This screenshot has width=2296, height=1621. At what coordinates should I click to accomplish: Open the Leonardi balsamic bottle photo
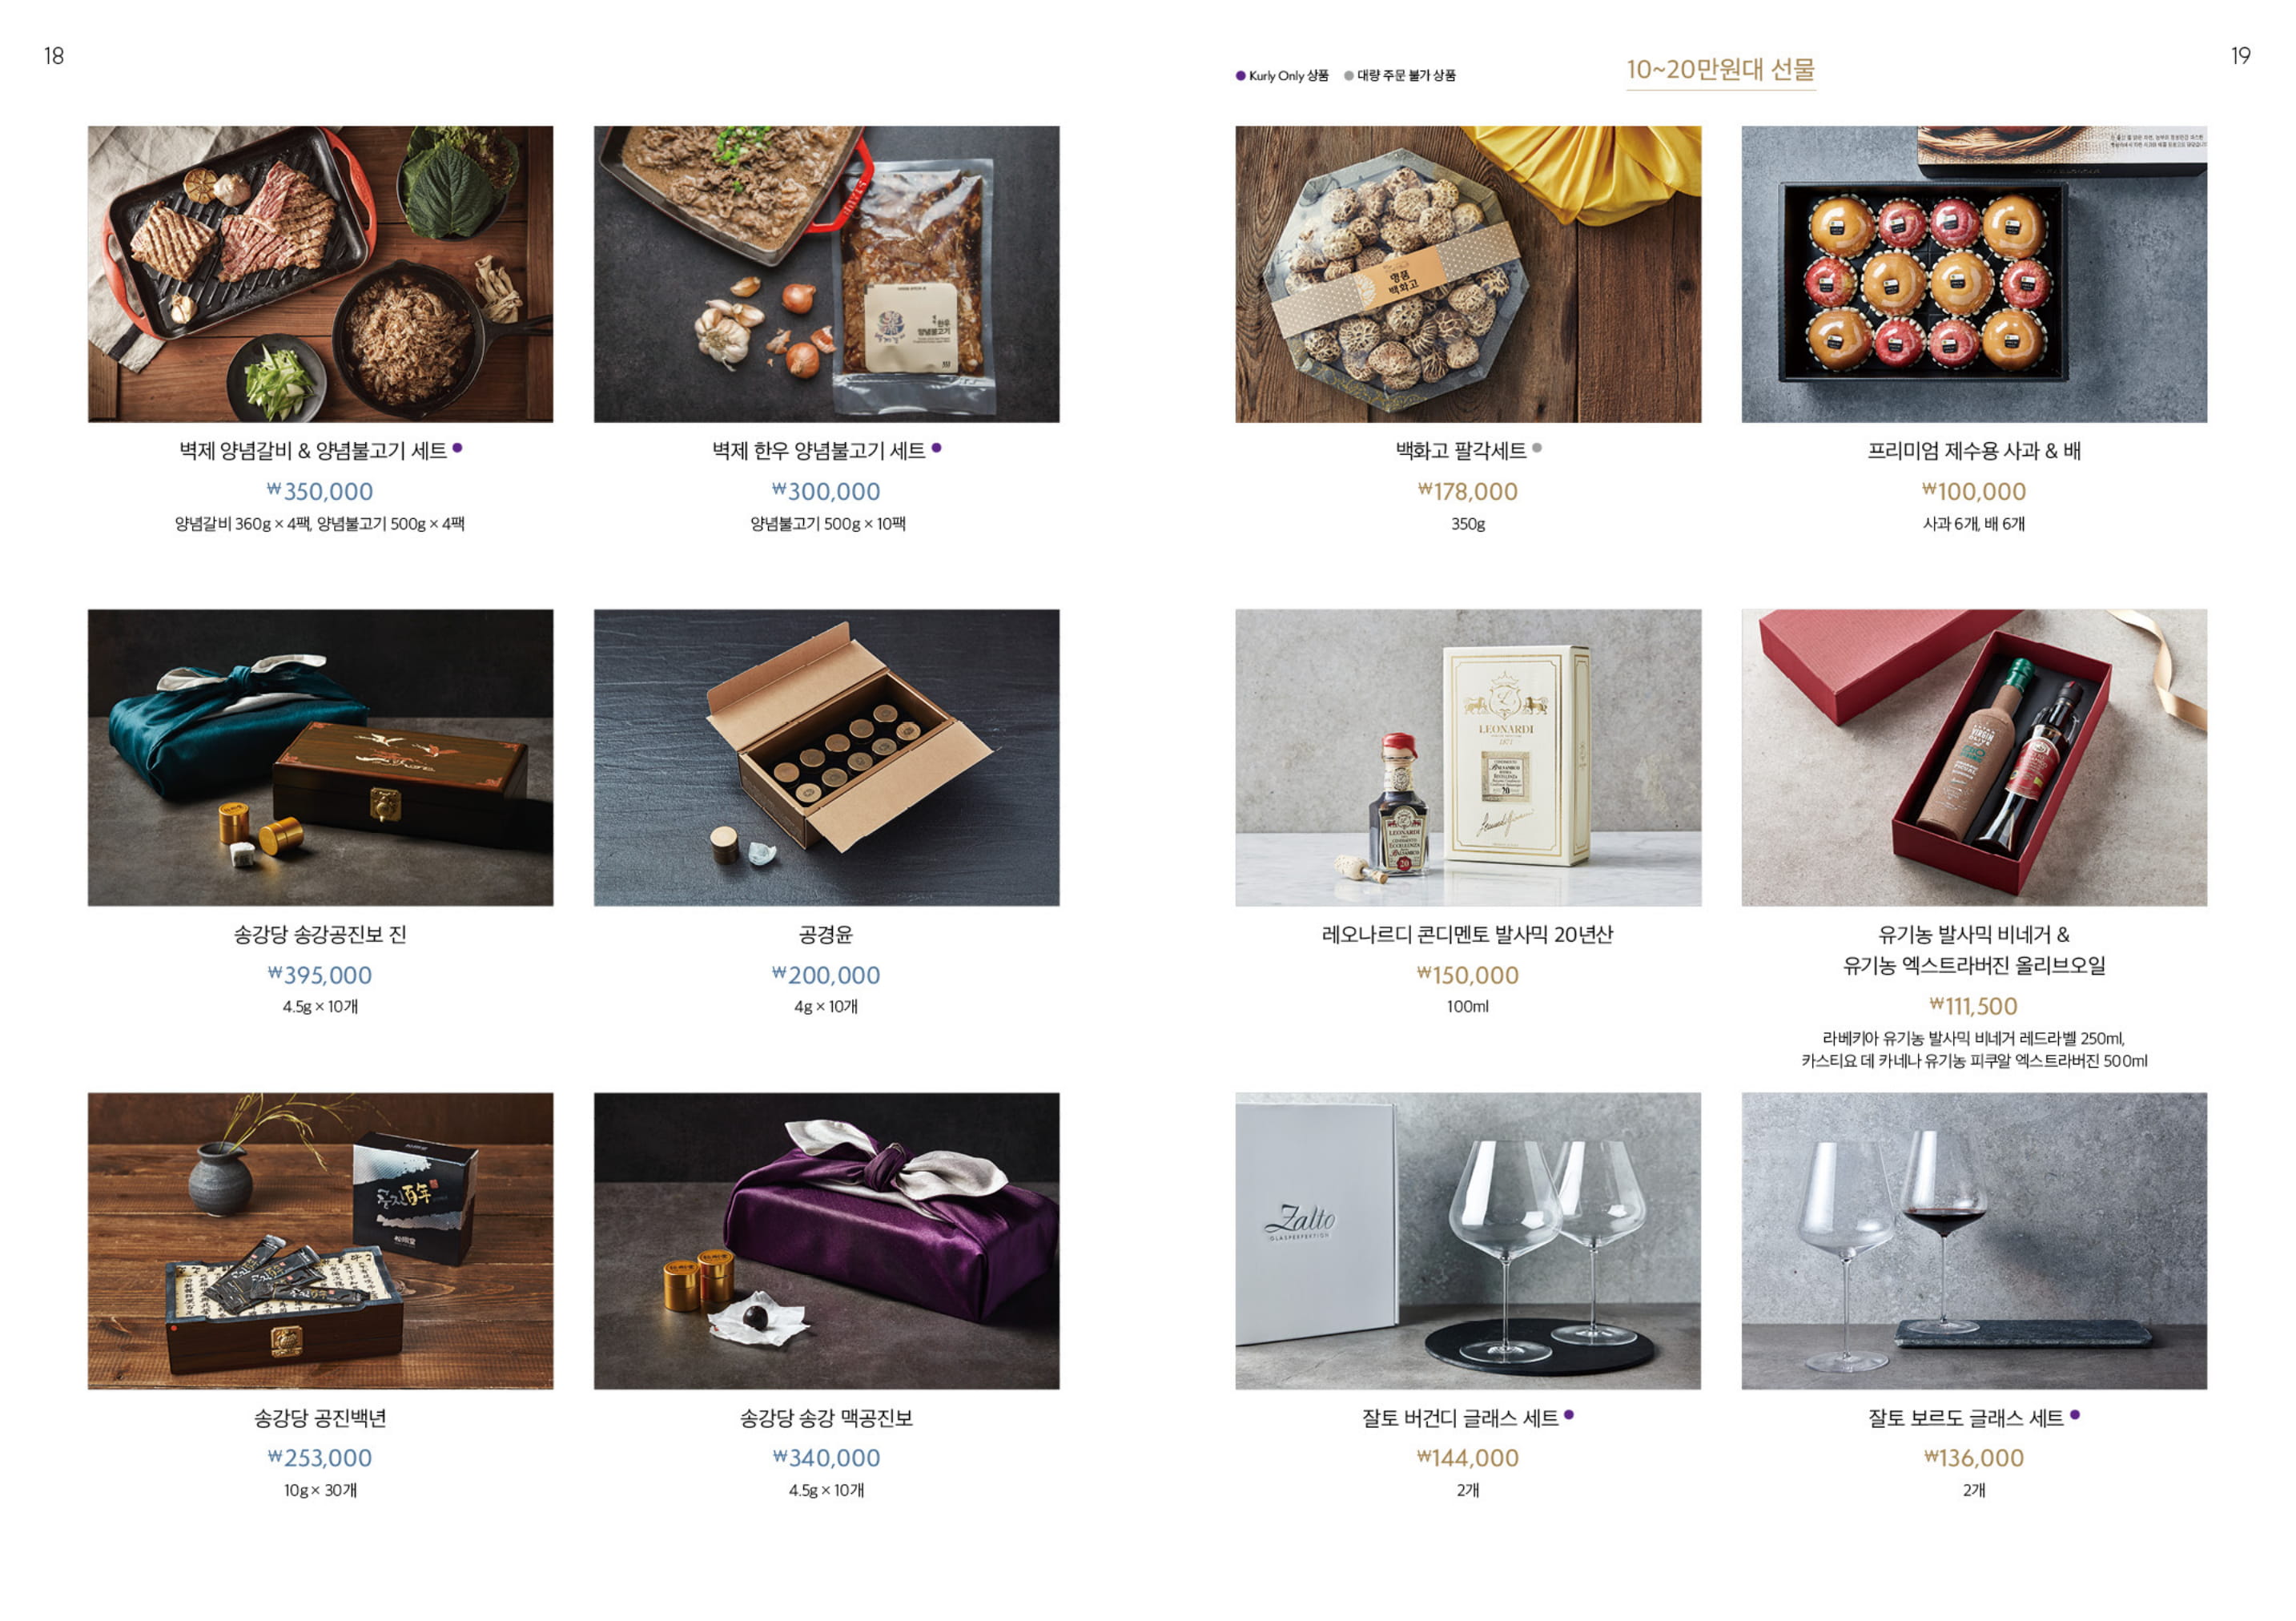1468,758
